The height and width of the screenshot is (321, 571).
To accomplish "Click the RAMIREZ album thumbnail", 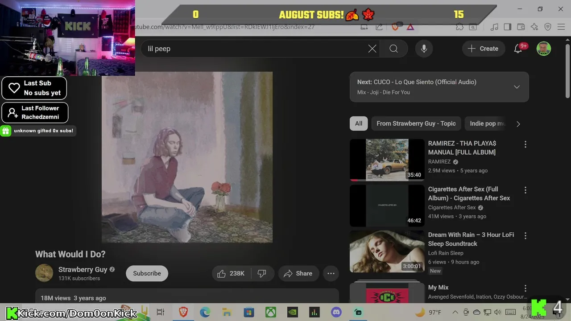I will pos(387,160).
